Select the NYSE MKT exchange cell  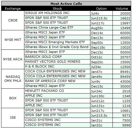click(x=13, y=40)
